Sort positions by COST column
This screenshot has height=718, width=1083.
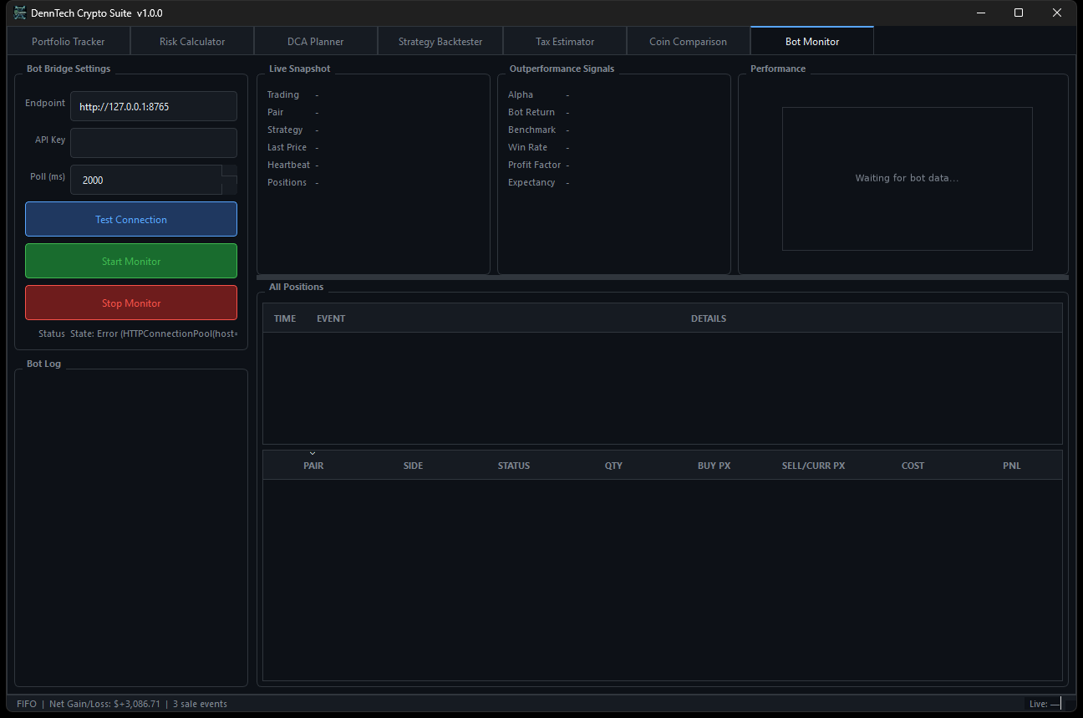tap(913, 466)
